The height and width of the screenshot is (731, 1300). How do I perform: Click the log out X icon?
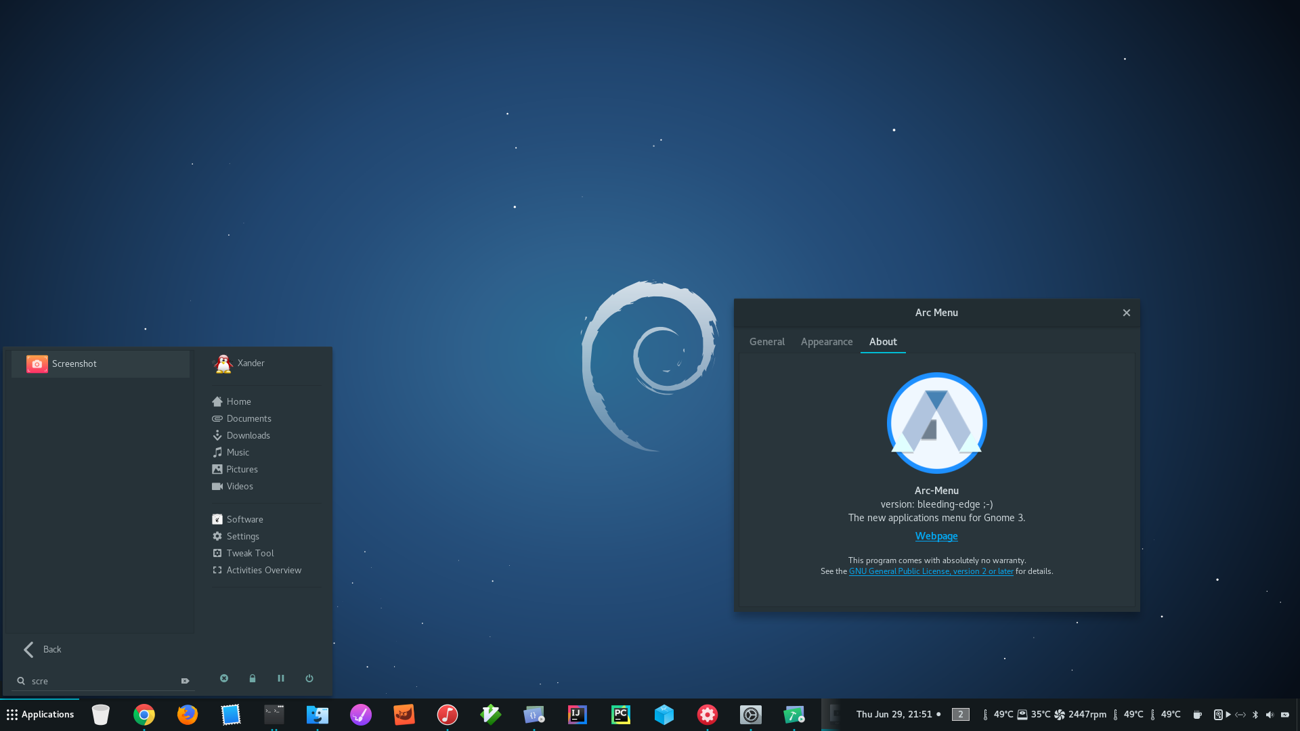coord(224,678)
